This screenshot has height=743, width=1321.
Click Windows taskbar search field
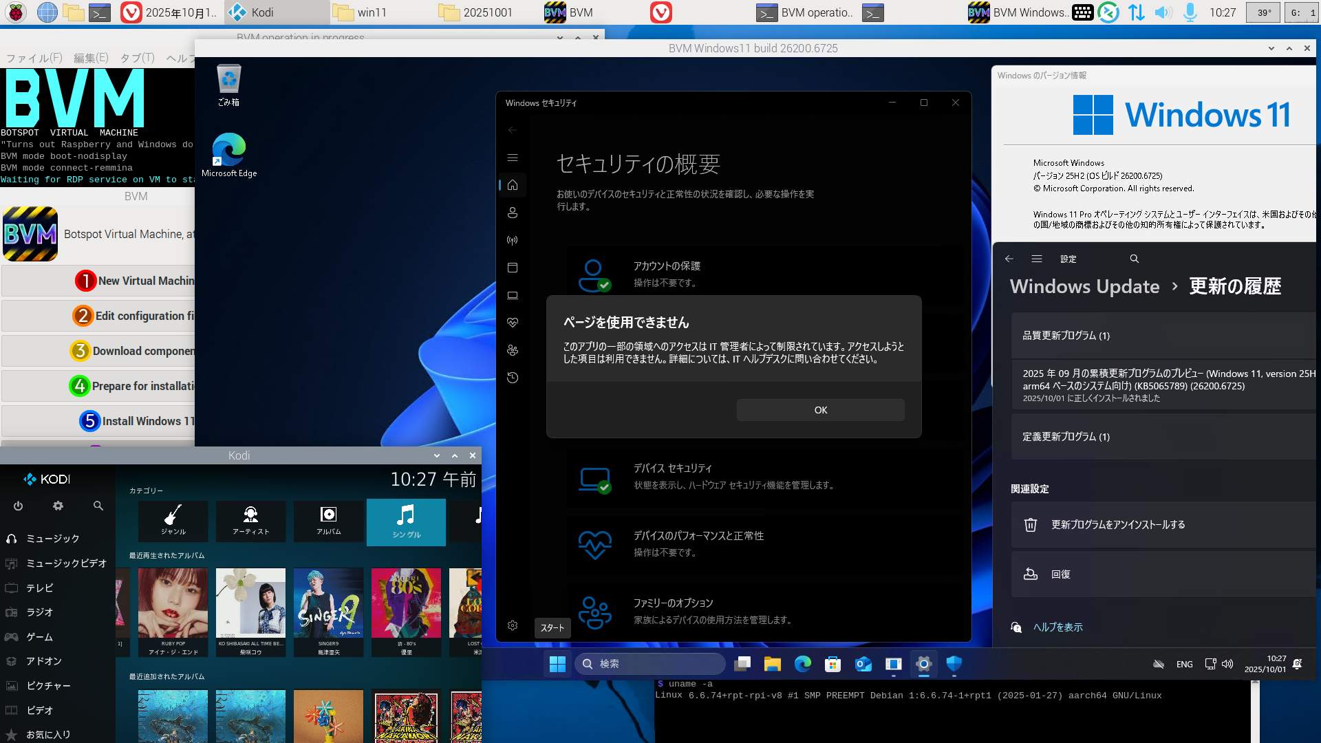click(650, 664)
